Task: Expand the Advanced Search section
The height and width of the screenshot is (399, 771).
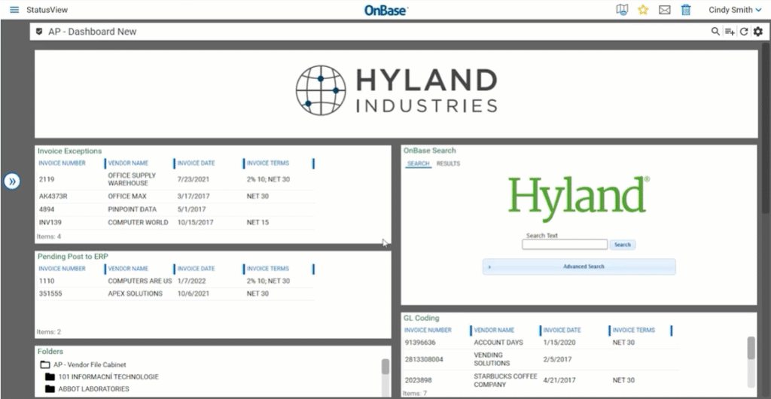Action: point(578,267)
